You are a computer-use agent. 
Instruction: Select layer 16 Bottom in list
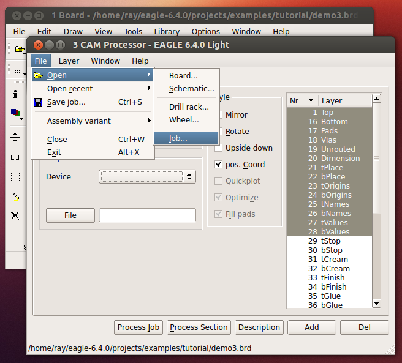[330, 121]
